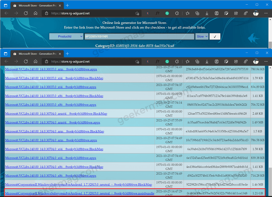Image resolution: width=272 pixels, height=197 pixels.
Task: Click the checkmark generate button in upper window
Action: 215,36
